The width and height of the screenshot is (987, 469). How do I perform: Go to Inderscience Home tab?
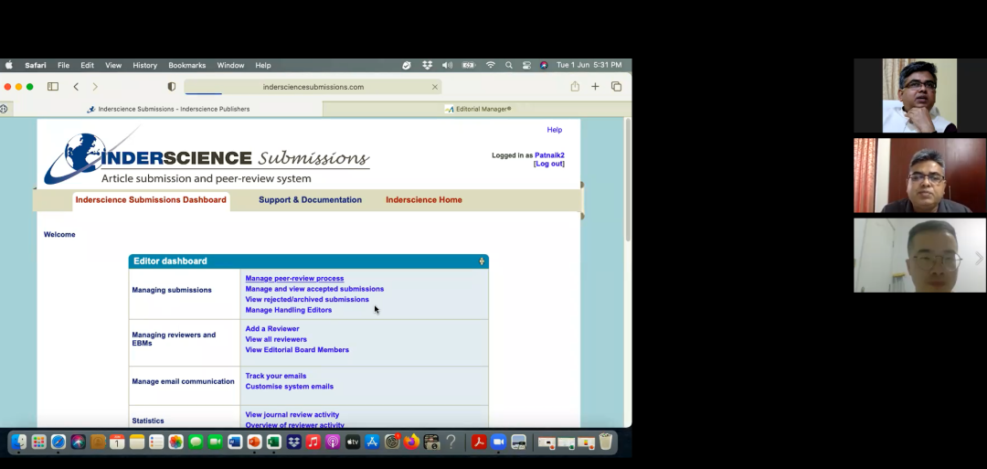[424, 200]
